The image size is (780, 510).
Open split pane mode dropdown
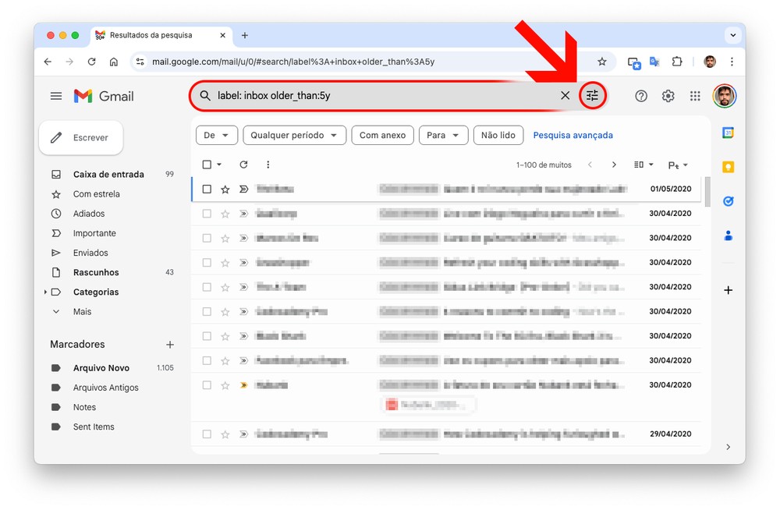click(x=643, y=165)
